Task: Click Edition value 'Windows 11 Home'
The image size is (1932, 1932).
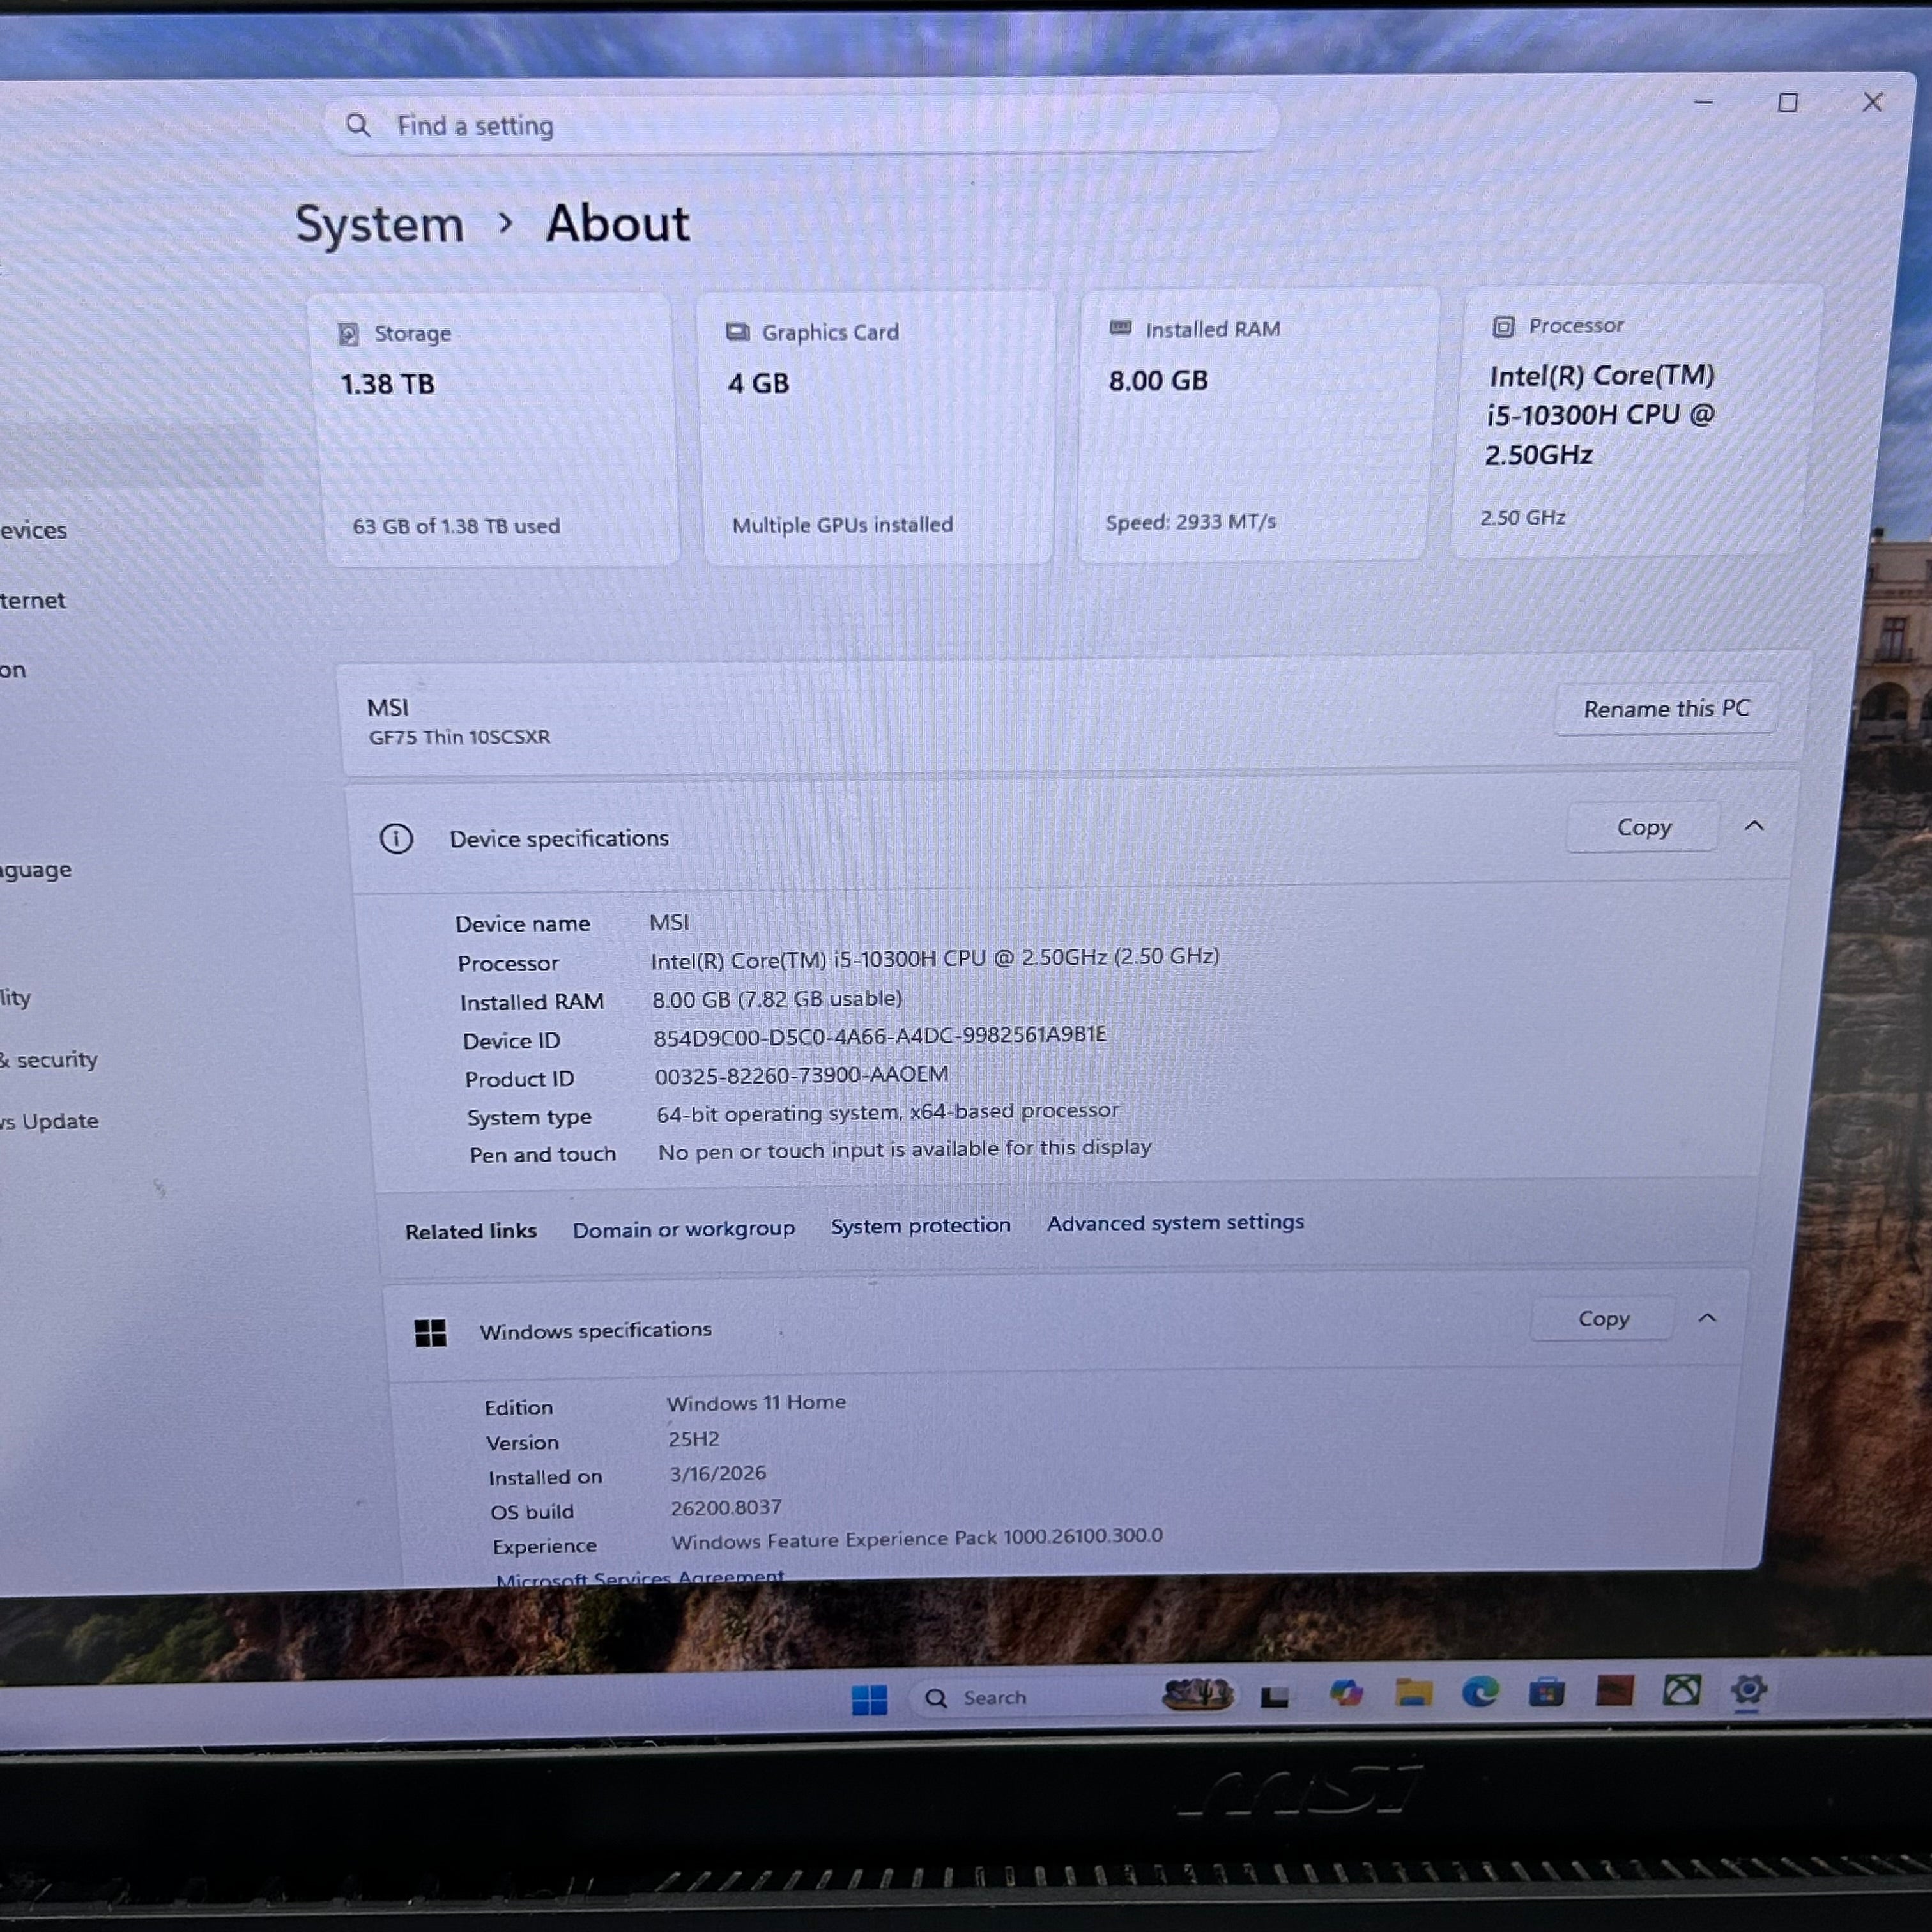Action: [756, 1403]
